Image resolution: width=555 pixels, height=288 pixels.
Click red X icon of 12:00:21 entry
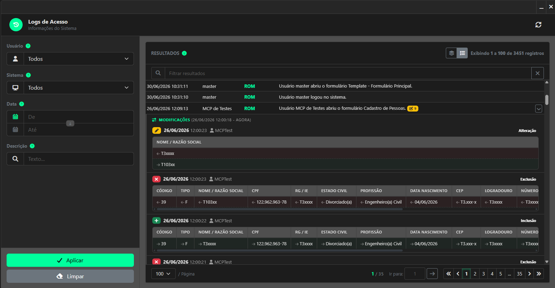pos(156,262)
